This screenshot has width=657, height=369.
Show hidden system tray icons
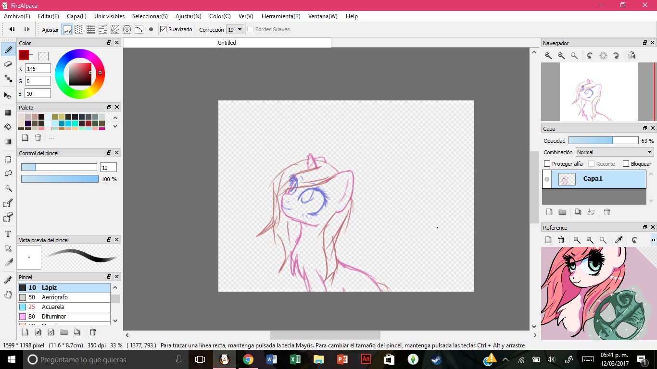coord(505,359)
